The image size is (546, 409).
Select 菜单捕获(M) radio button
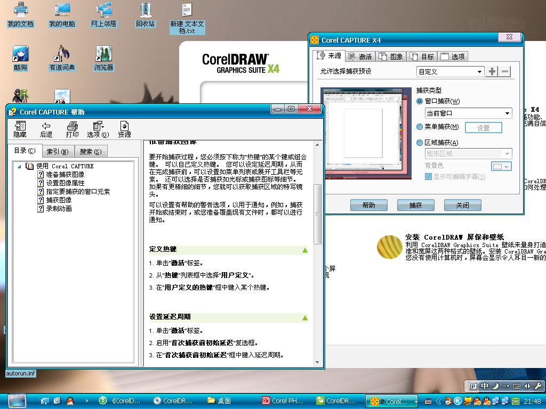coord(420,127)
